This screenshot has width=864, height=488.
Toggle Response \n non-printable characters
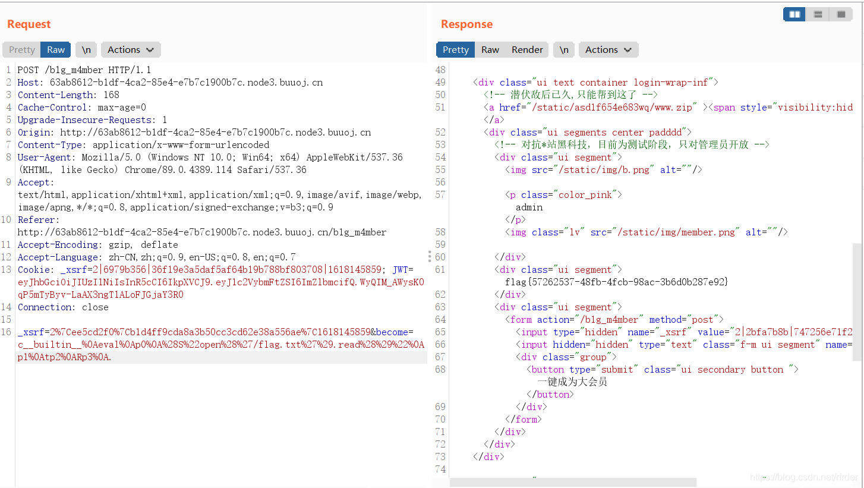click(564, 50)
